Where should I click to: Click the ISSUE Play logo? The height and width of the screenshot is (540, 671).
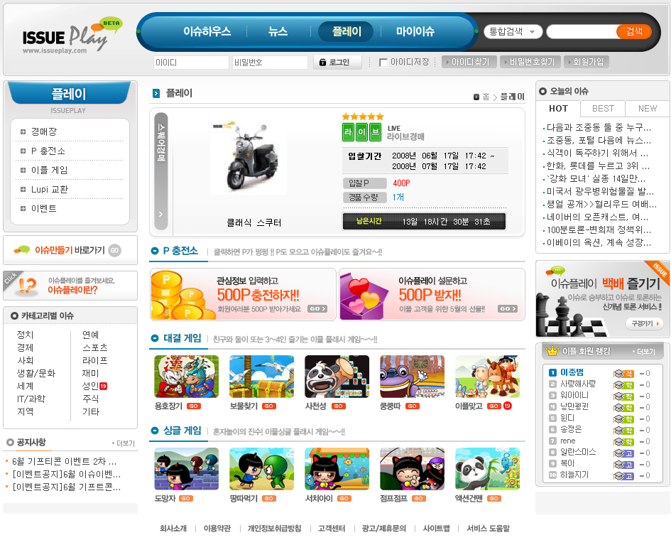[x=72, y=37]
